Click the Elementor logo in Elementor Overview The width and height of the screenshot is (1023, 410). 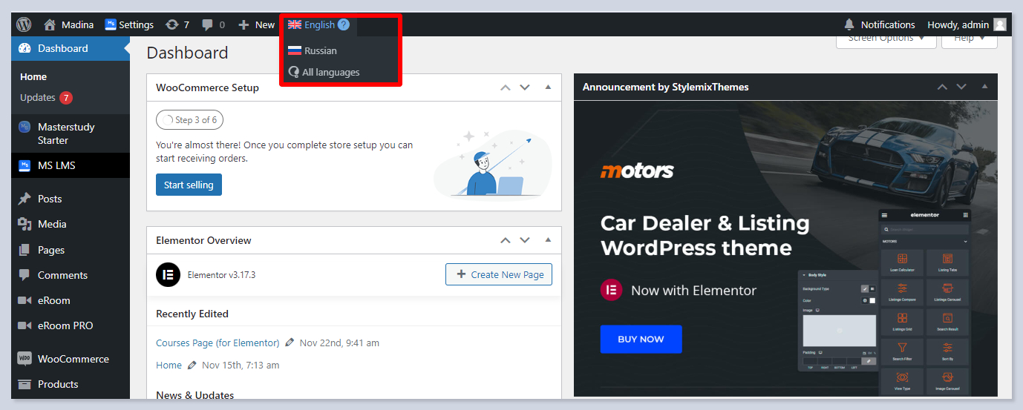pyautogui.click(x=169, y=274)
